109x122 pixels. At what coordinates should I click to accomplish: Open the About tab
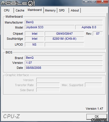point(75,10)
